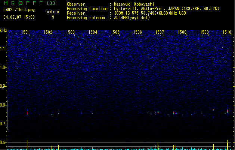Click time marker 1508
Screen dimensions: 235x150
[182, 32]
